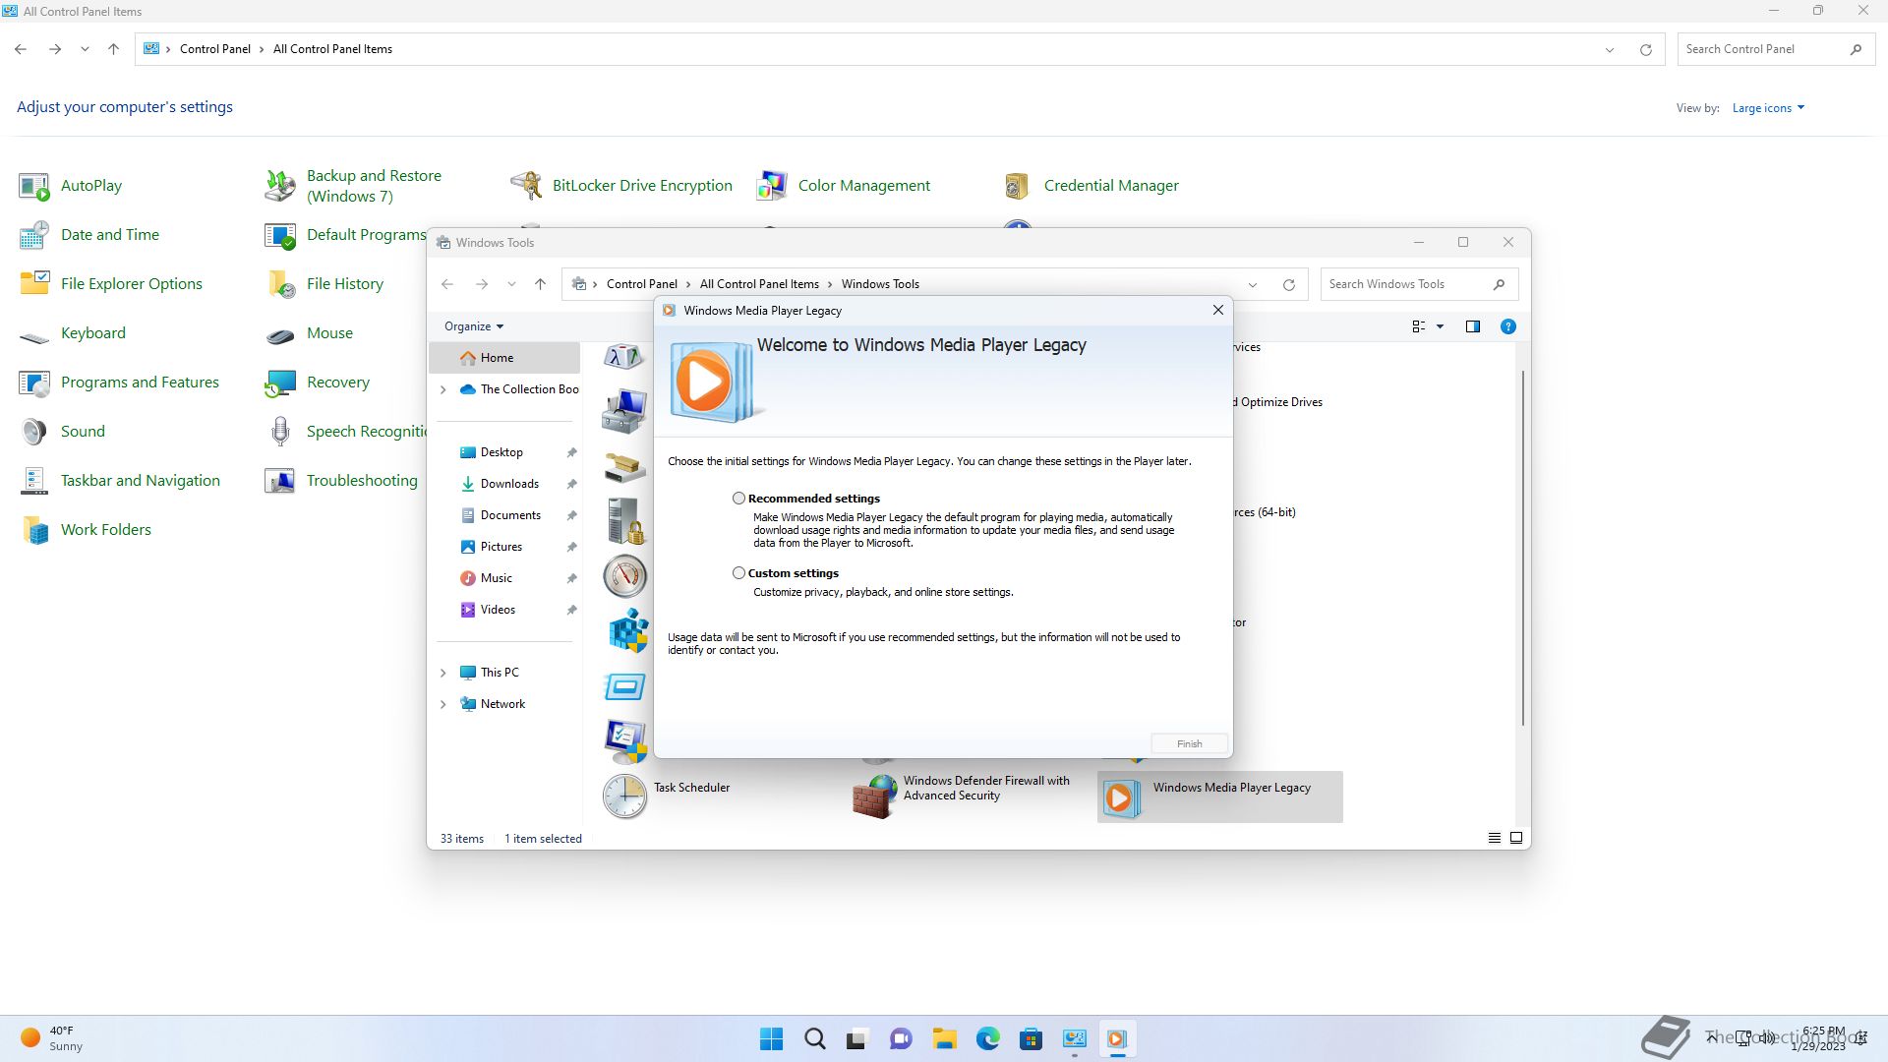The height and width of the screenshot is (1062, 1888).
Task: Select the Recommended settings radio button
Action: coord(738,499)
